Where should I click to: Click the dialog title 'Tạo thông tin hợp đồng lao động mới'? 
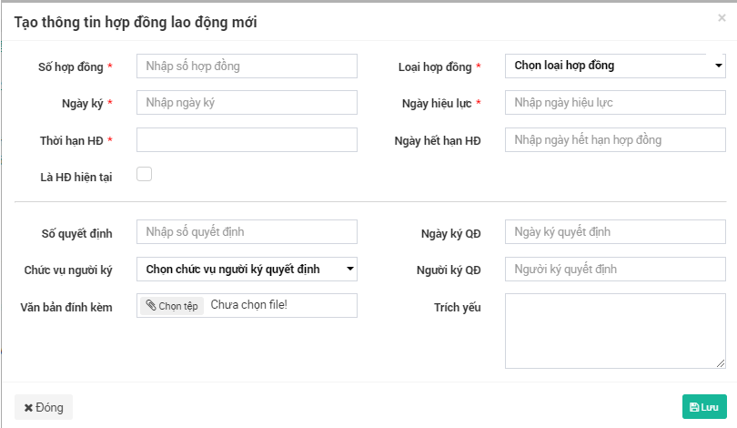tap(136, 23)
